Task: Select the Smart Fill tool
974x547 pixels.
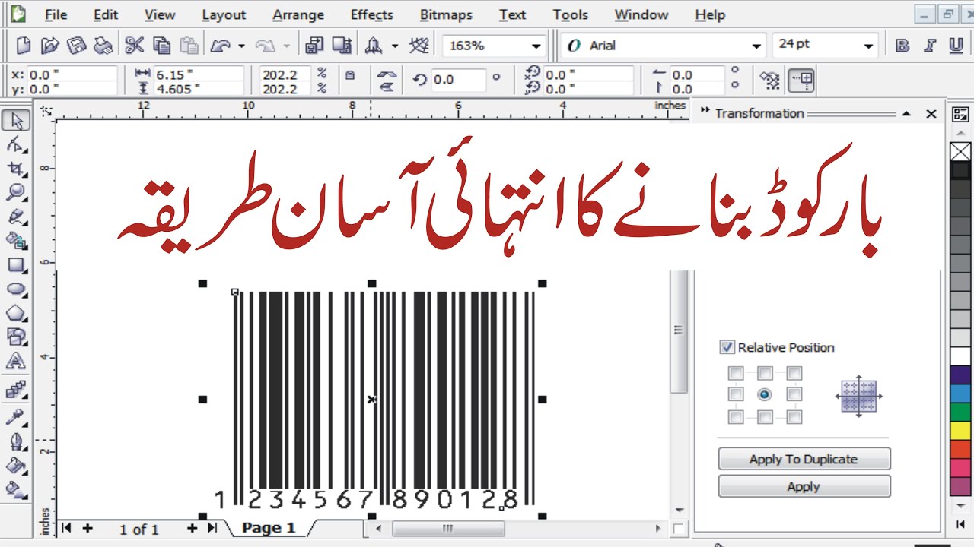Action: 16,241
